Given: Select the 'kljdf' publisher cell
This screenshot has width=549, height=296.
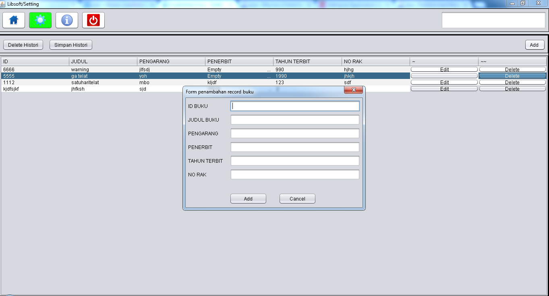Looking at the screenshot, I should click(239, 82).
